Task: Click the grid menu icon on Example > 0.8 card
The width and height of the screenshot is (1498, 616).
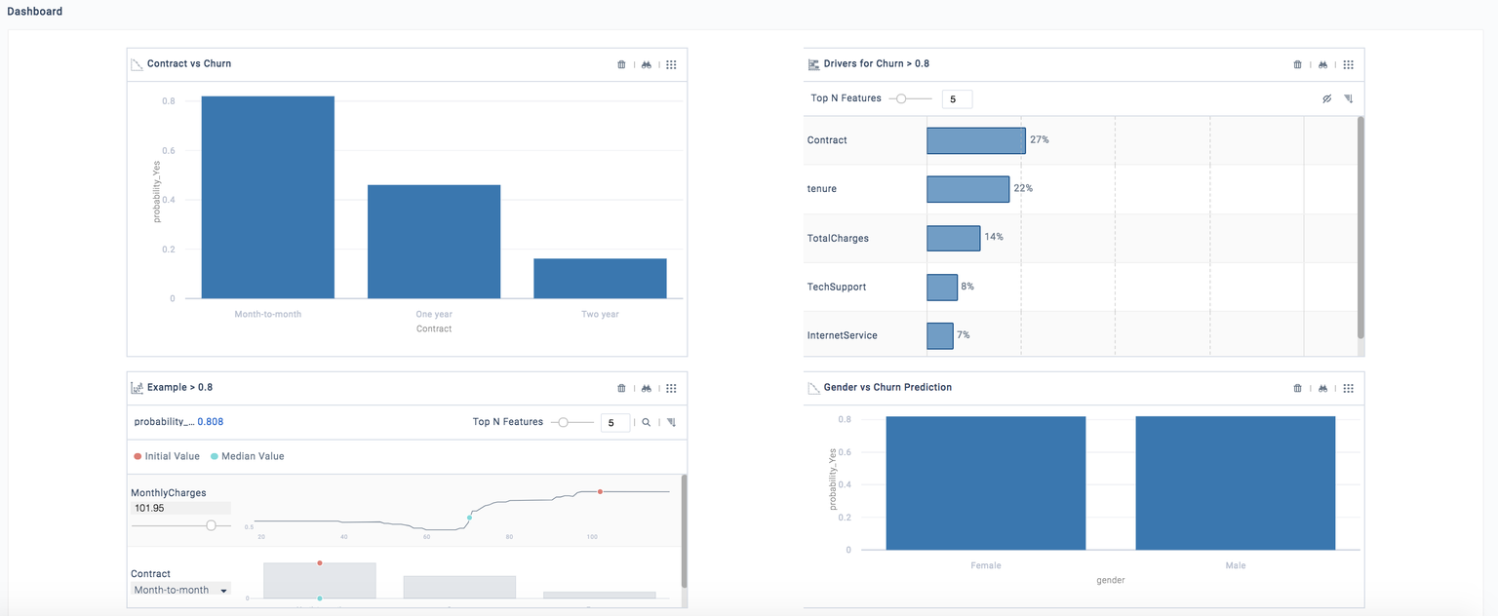Action: [671, 387]
